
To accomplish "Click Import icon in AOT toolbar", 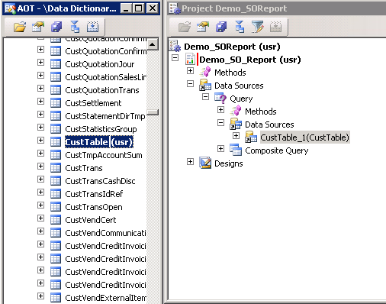I will [x=93, y=27].
